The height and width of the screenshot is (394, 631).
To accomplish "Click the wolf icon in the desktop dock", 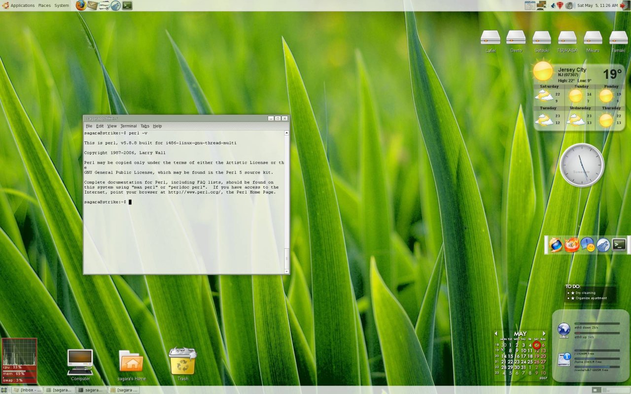I will tap(603, 245).
